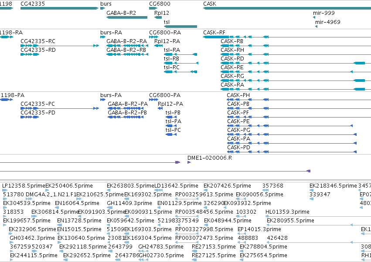
Task: Select the Rpl12 gene label
Action: tap(162, 13)
